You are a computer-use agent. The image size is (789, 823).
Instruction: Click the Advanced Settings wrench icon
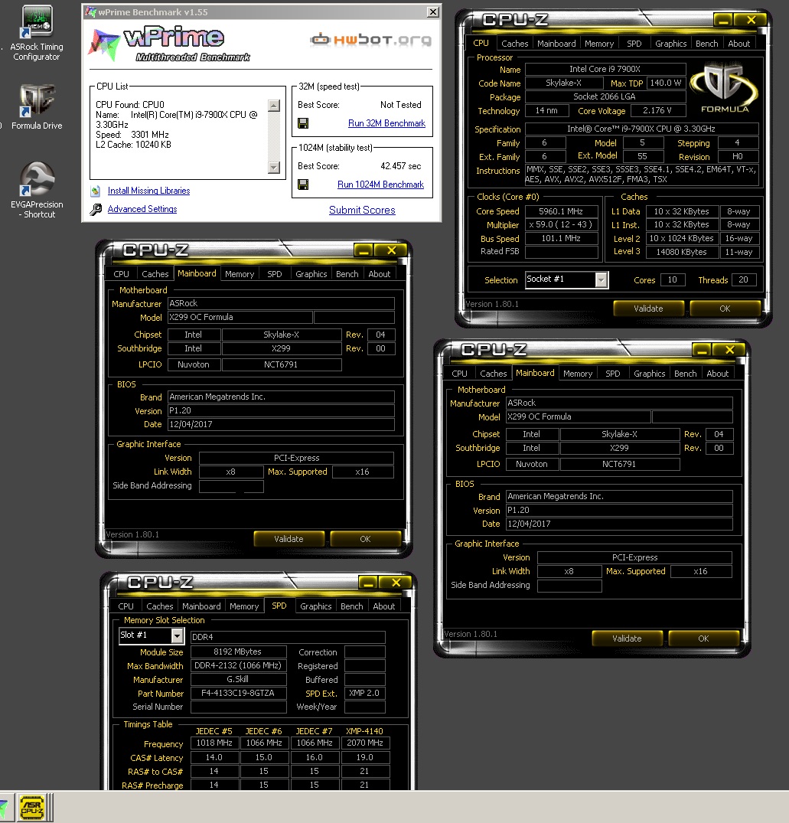[x=96, y=210]
